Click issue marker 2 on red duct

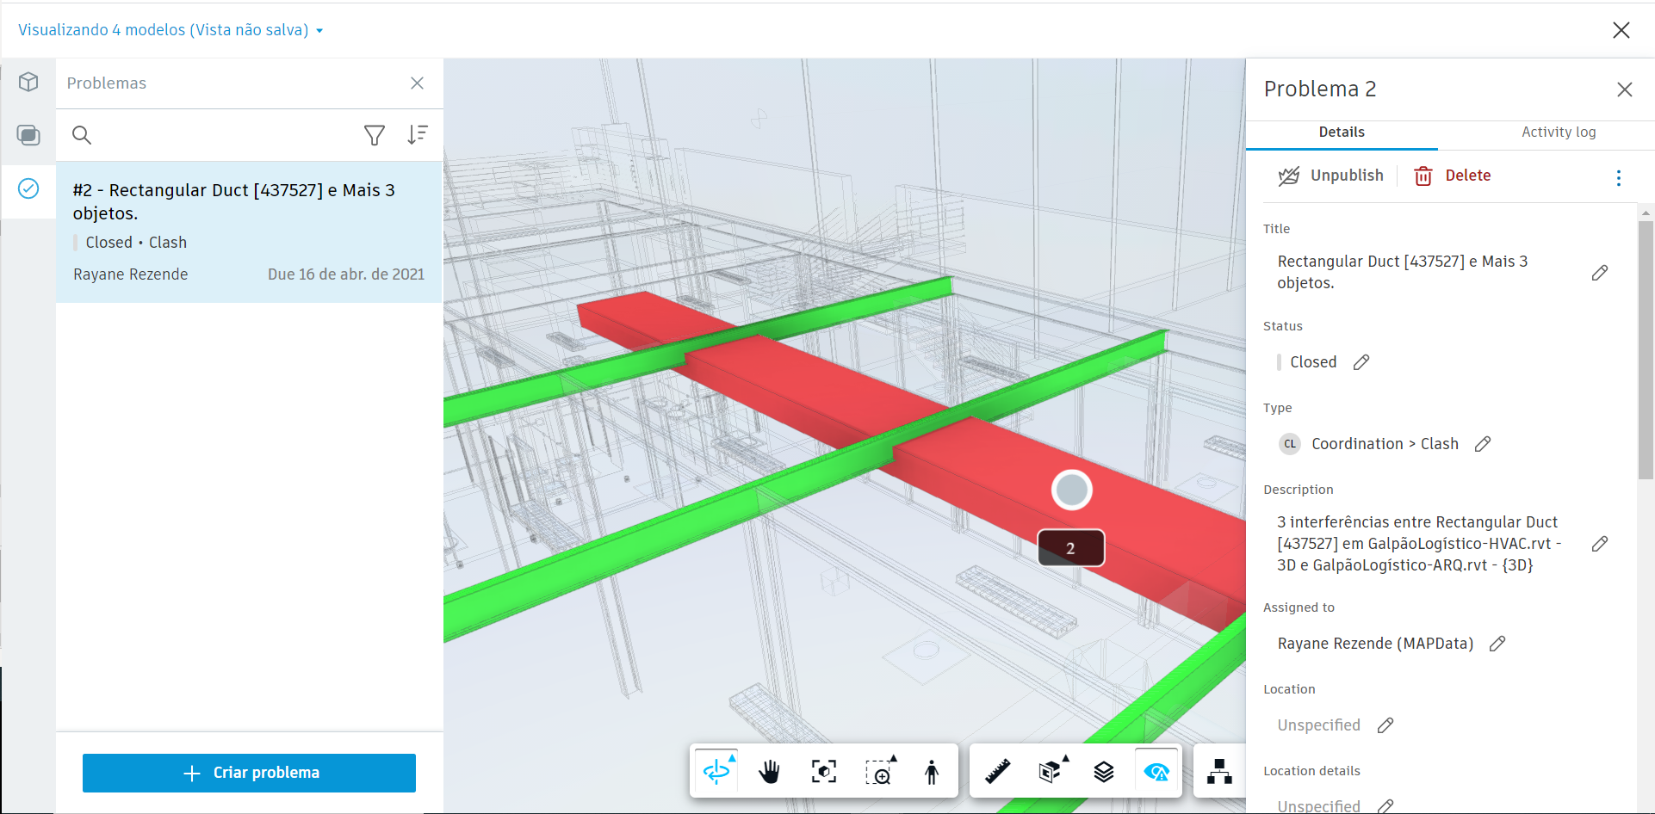click(1070, 548)
